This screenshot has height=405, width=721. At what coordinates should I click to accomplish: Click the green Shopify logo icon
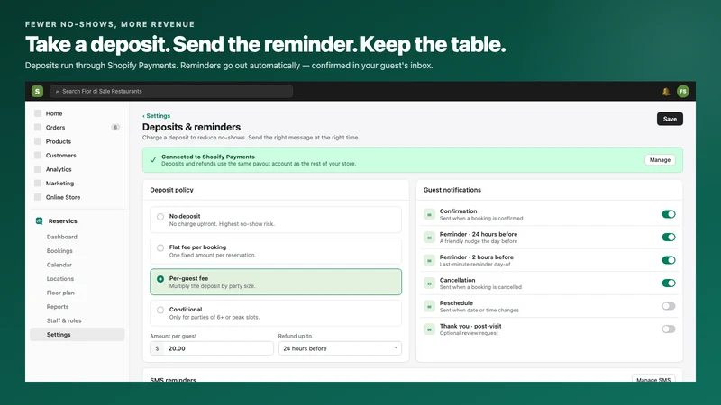[x=37, y=92]
